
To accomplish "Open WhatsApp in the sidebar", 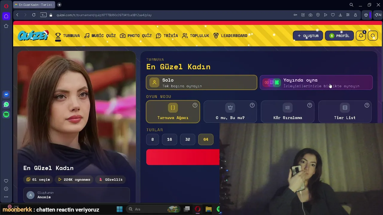I will pos(6,105).
